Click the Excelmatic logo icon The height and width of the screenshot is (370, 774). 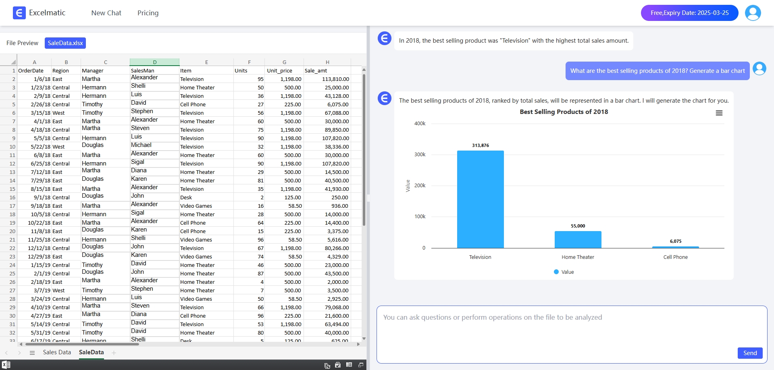click(19, 13)
